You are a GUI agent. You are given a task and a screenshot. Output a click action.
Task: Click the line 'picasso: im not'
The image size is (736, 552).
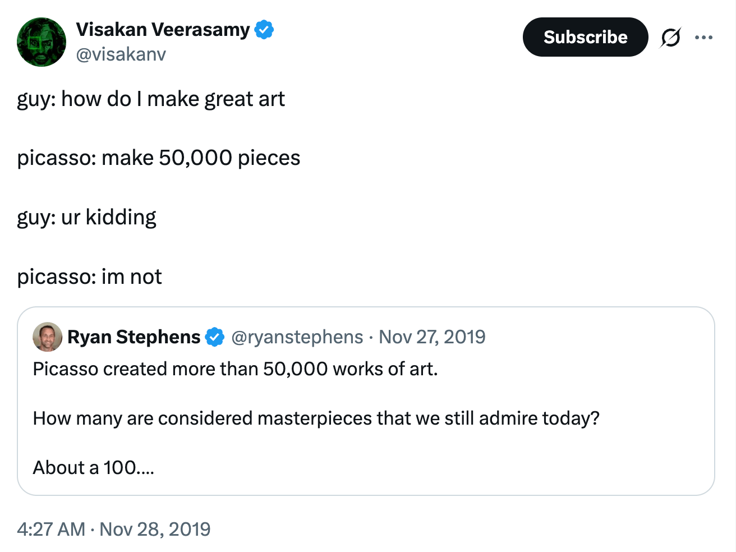(89, 276)
